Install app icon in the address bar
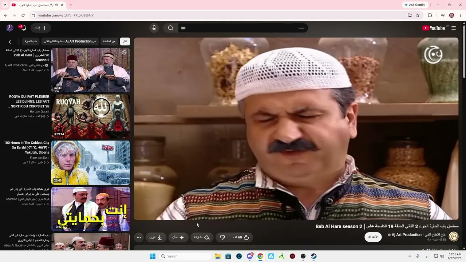Screen dimensions: 466x262 (x=410, y=15)
